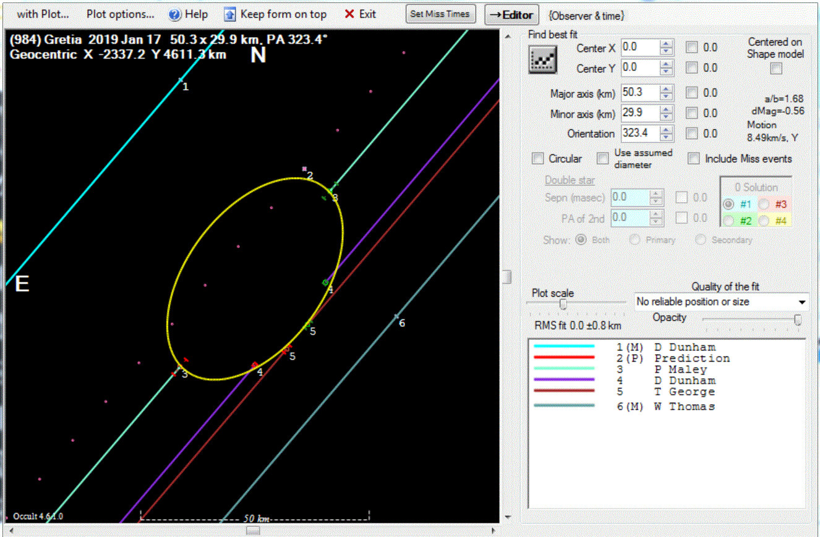This screenshot has height=537, width=820.
Task: Click the Double star link label
Action: point(570,180)
